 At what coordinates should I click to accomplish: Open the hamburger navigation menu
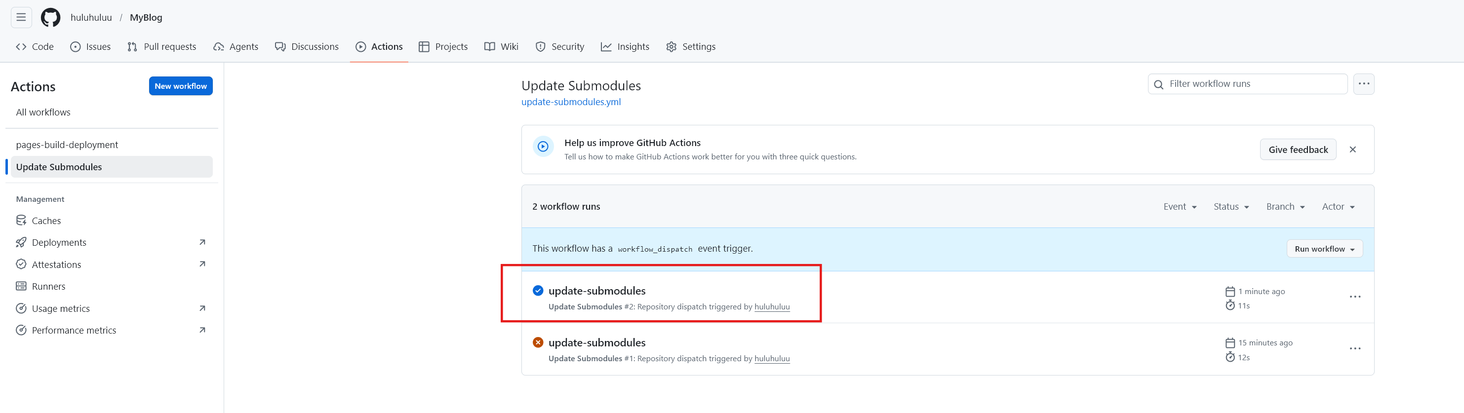coord(21,17)
